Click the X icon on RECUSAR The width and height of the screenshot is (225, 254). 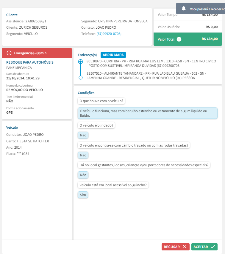point(185,247)
